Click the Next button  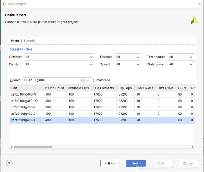tap(136, 164)
